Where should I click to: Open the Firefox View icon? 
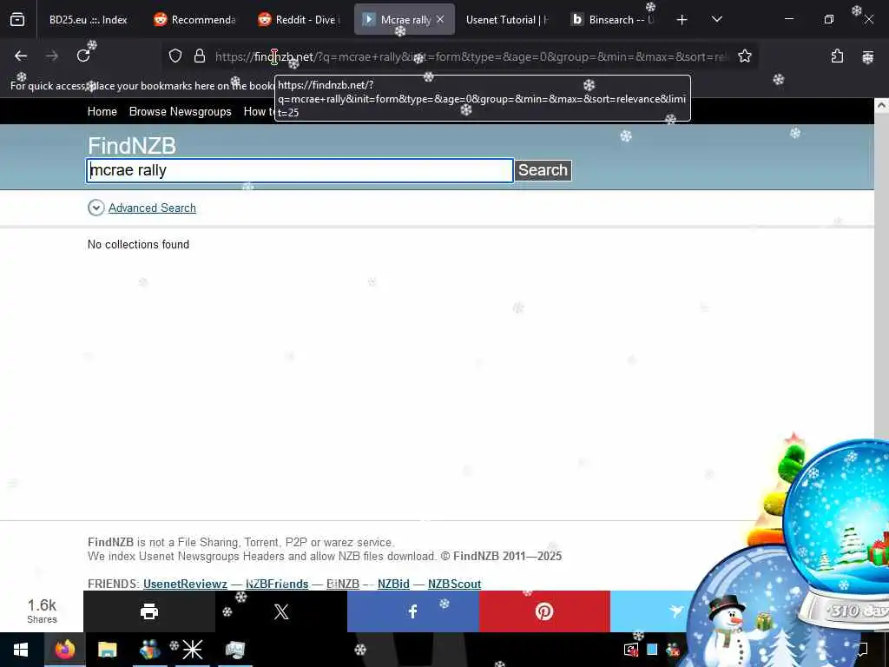(x=17, y=20)
